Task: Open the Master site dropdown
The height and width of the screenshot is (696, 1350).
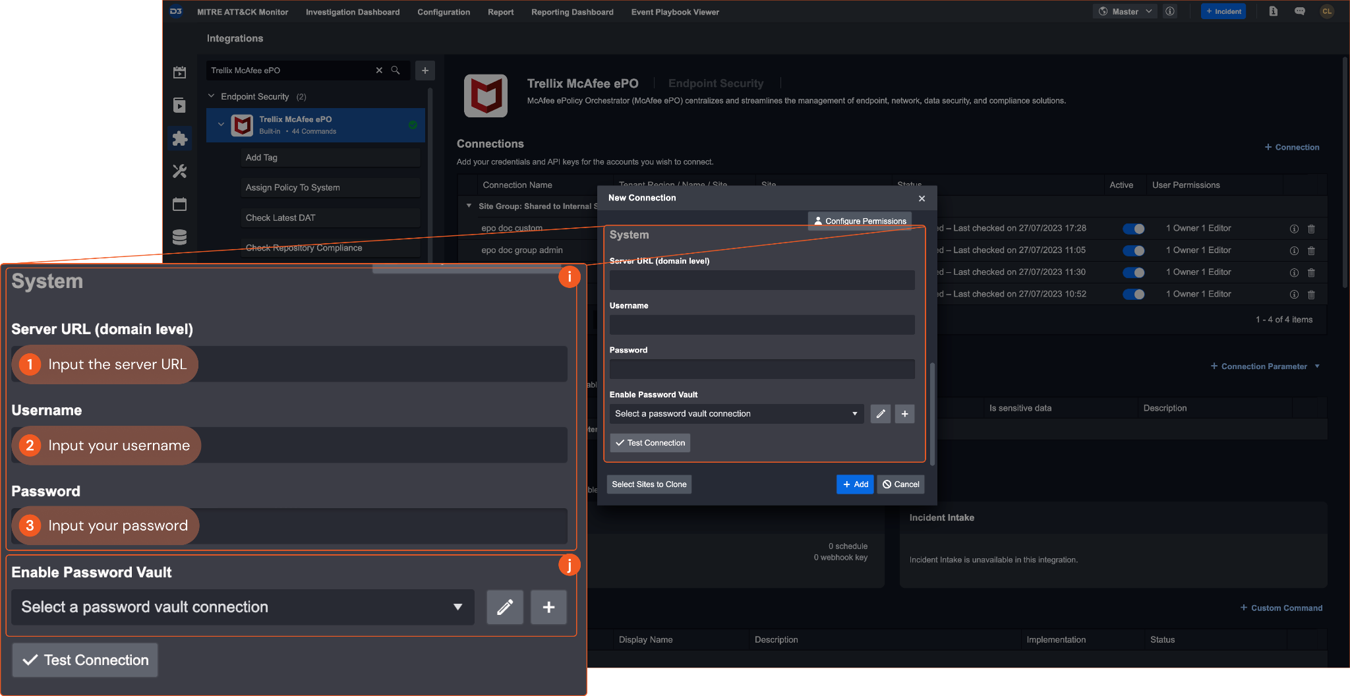Action: tap(1126, 12)
